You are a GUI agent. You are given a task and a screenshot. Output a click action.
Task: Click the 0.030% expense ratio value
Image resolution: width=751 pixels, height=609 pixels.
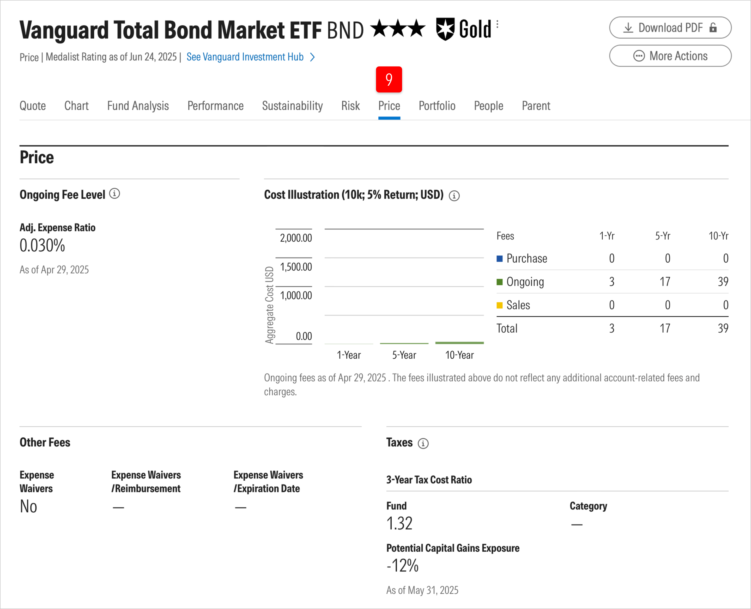tap(43, 245)
